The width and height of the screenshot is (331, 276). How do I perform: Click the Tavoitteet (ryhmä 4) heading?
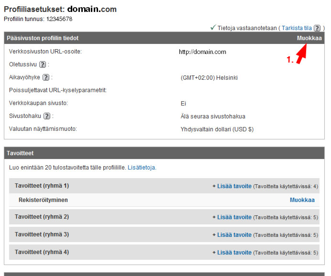pyautogui.click(x=42, y=252)
